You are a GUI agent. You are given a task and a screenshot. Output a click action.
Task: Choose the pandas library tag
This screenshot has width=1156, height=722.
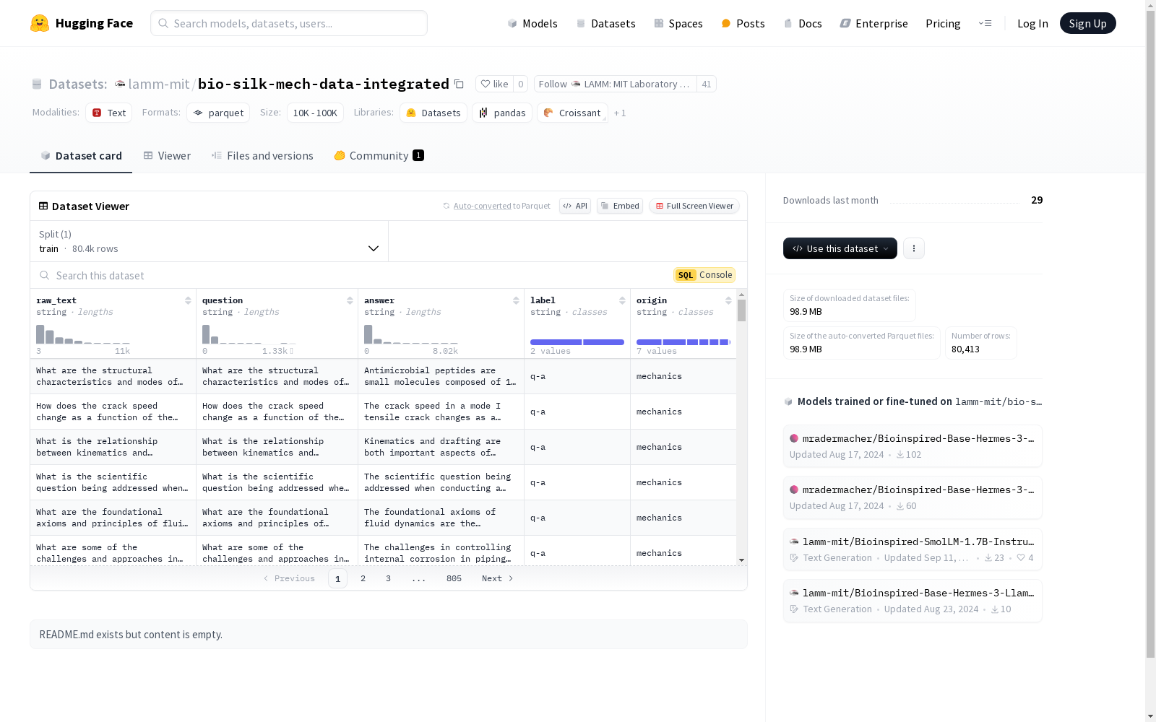502,113
